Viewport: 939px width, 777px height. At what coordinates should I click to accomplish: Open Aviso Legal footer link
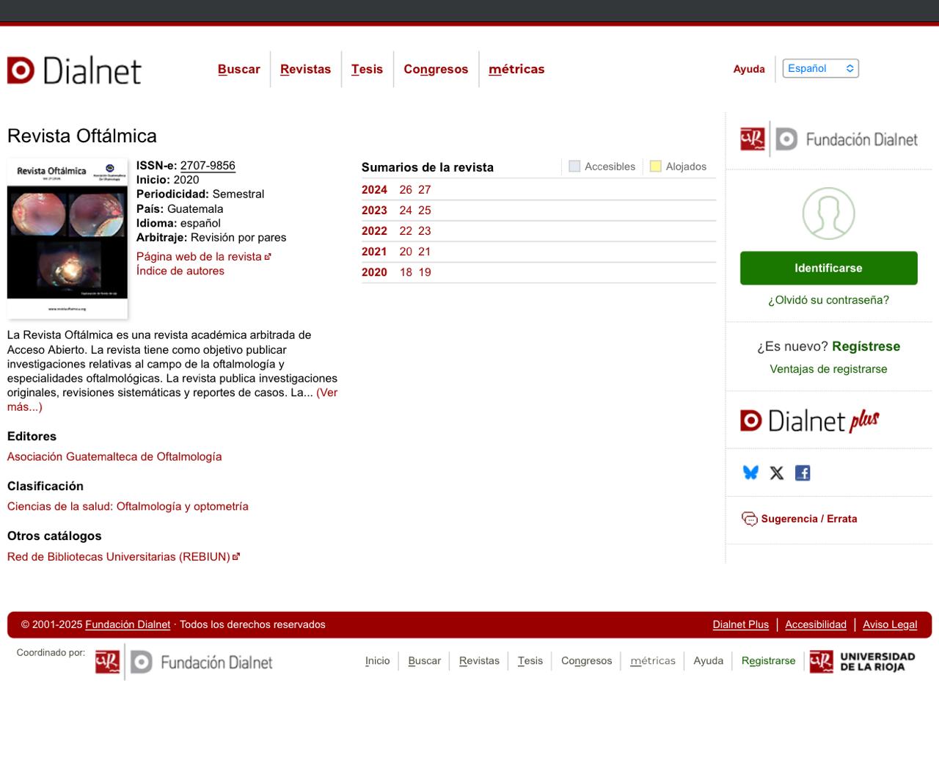pos(890,625)
